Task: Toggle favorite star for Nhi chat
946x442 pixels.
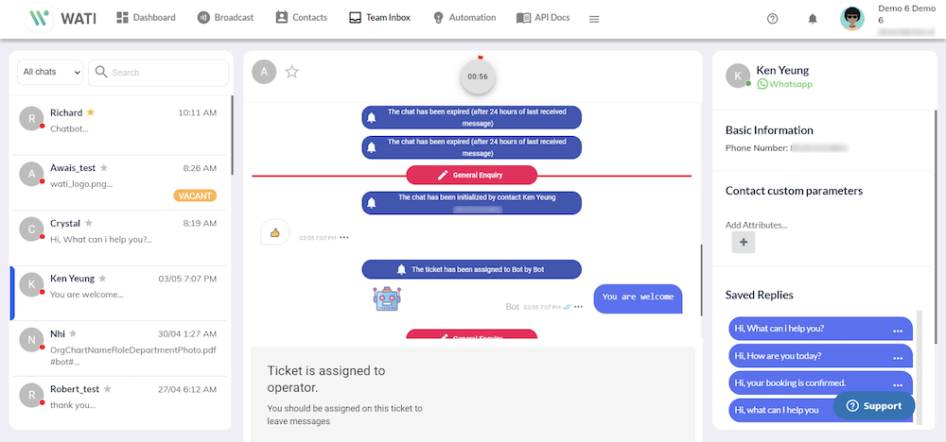Action: [73, 333]
